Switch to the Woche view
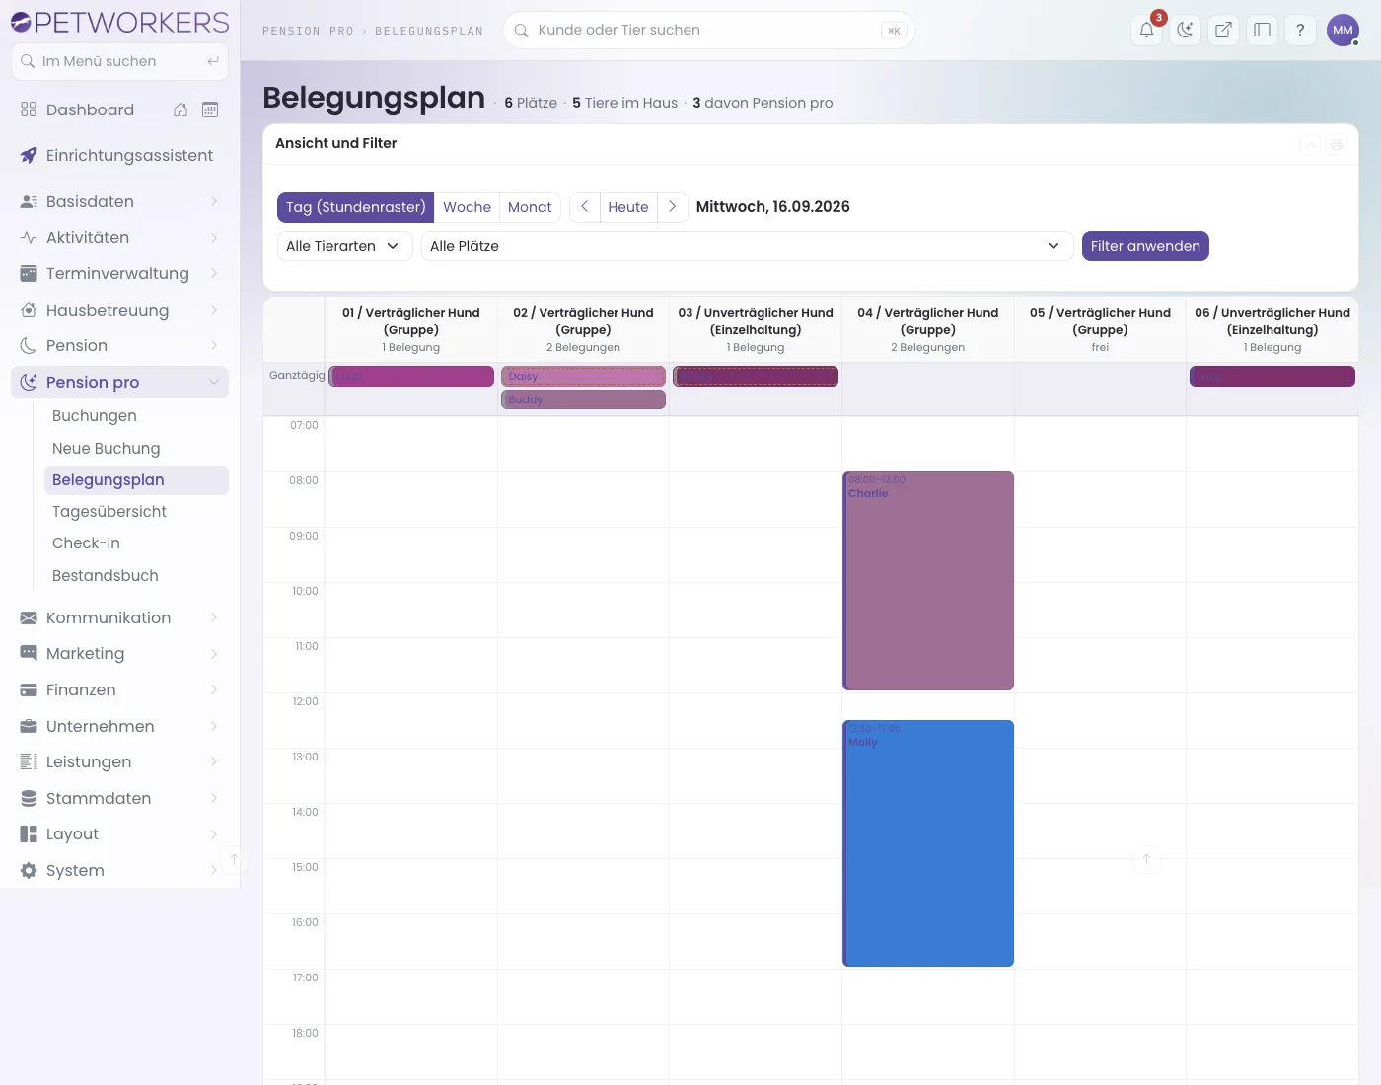The height and width of the screenshot is (1085, 1381). pyautogui.click(x=467, y=207)
